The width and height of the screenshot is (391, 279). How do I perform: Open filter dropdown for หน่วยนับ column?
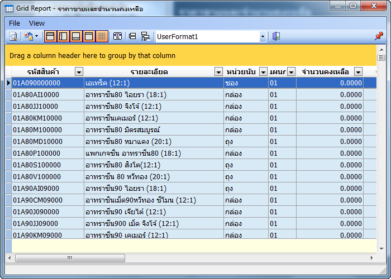(263, 71)
